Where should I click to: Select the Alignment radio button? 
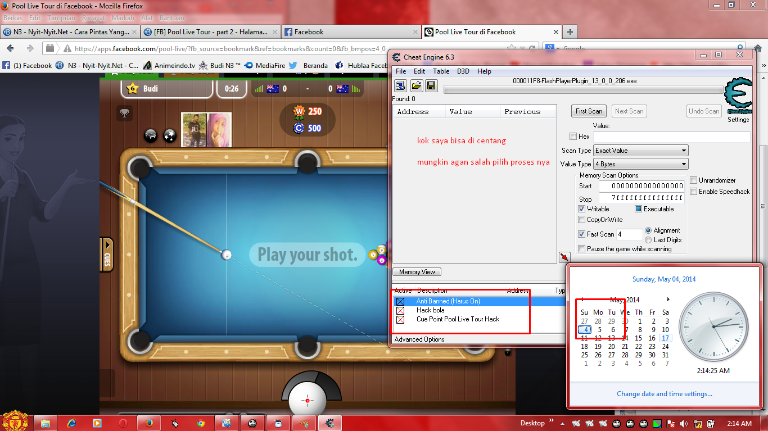coord(648,230)
